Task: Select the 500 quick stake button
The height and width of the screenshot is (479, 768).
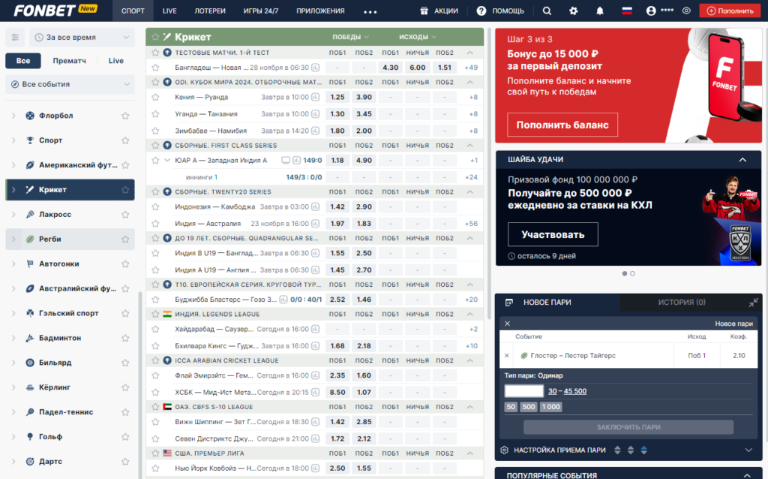Action: (x=529, y=407)
